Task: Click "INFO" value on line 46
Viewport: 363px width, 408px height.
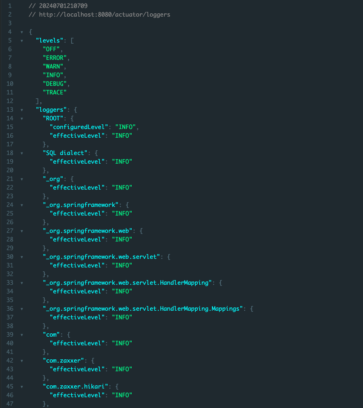Action: click(122, 395)
